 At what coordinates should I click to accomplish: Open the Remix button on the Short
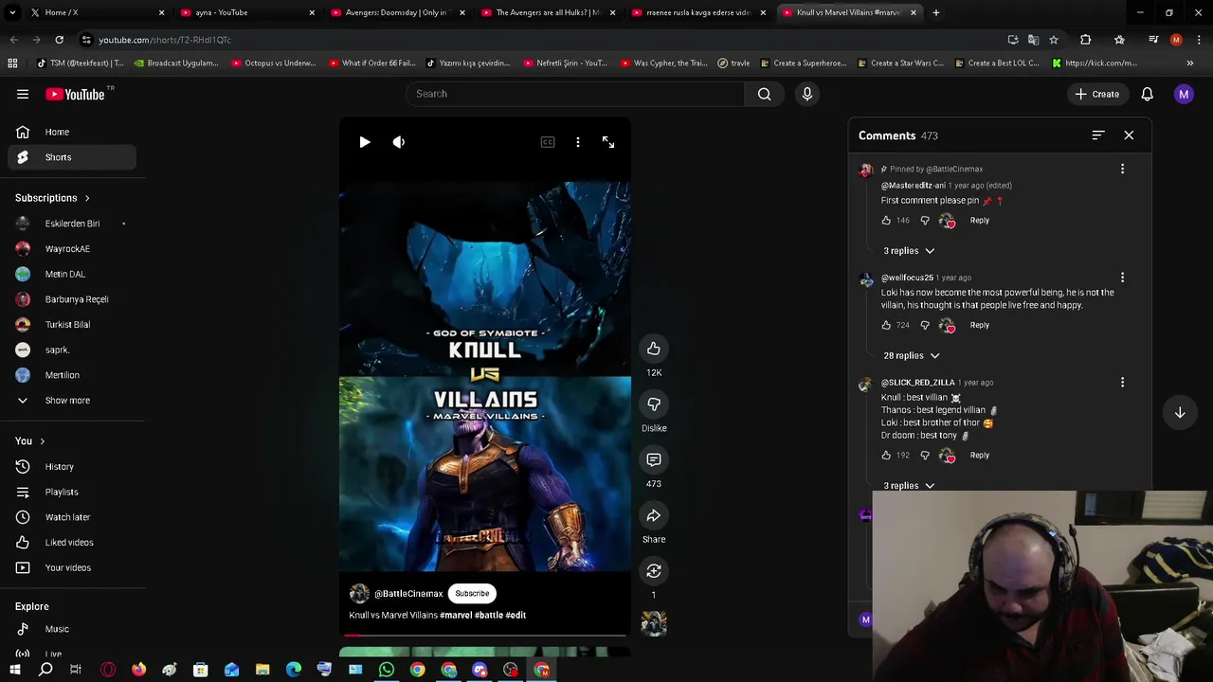click(x=654, y=571)
